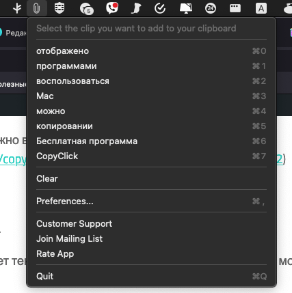Click the branch-shaped icon left of paperclip
This screenshot has width=292, height=293.
(17, 8)
